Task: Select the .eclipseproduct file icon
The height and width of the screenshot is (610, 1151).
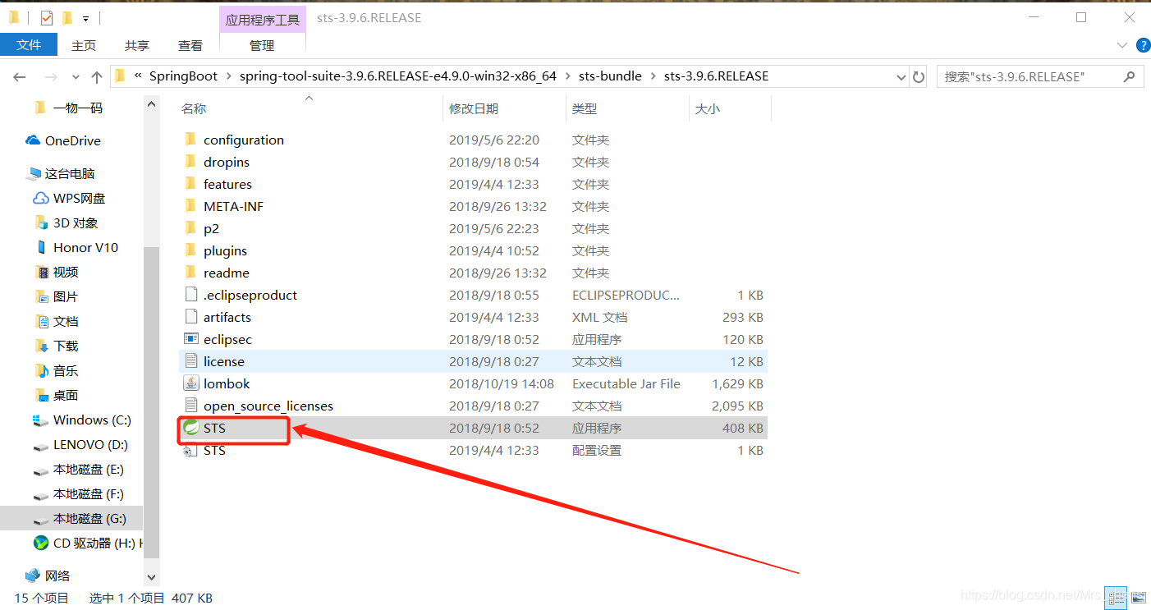Action: (x=190, y=295)
